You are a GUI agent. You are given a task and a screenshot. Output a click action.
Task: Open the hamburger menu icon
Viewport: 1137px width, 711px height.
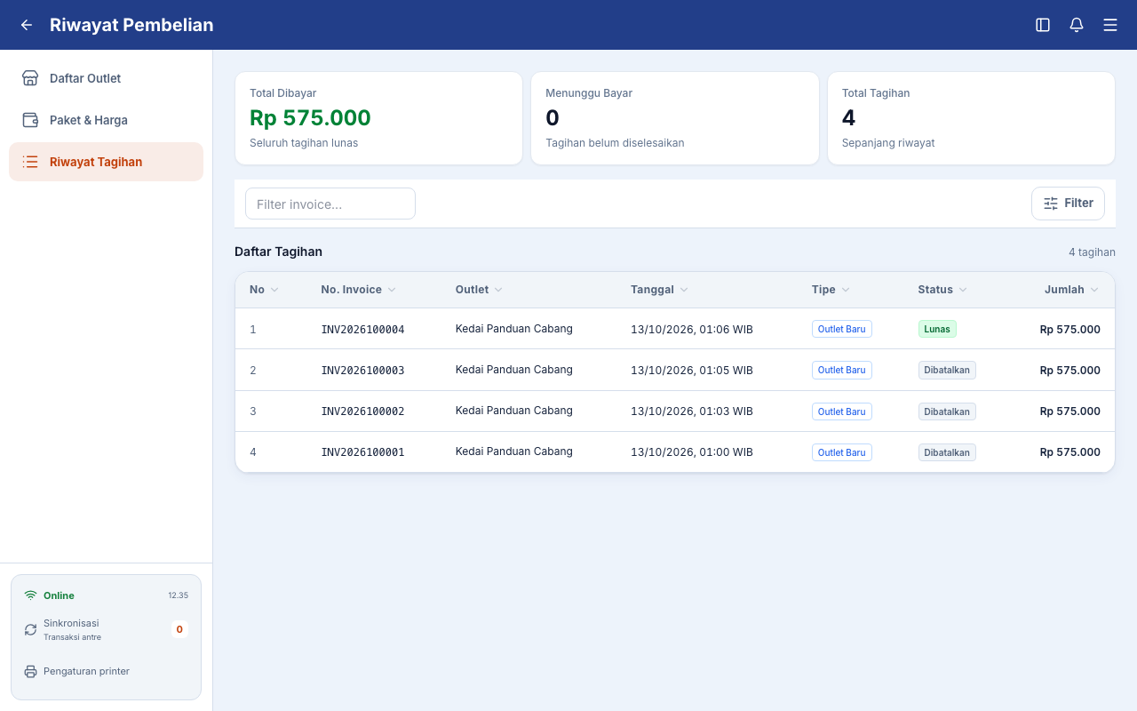pos(1110,25)
